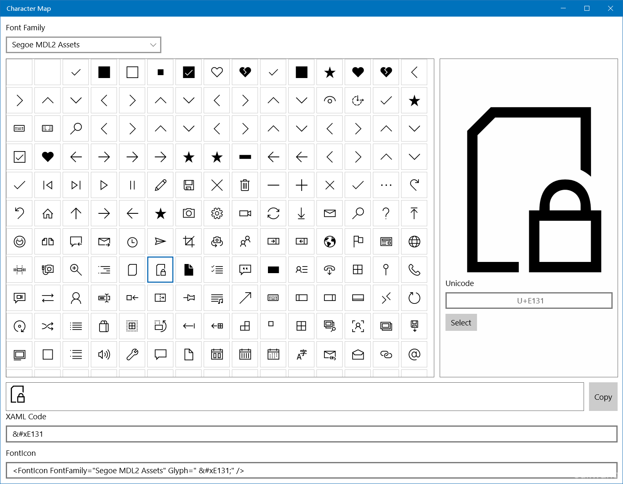
Task: Select the pencil edit glyph
Action: (x=161, y=185)
